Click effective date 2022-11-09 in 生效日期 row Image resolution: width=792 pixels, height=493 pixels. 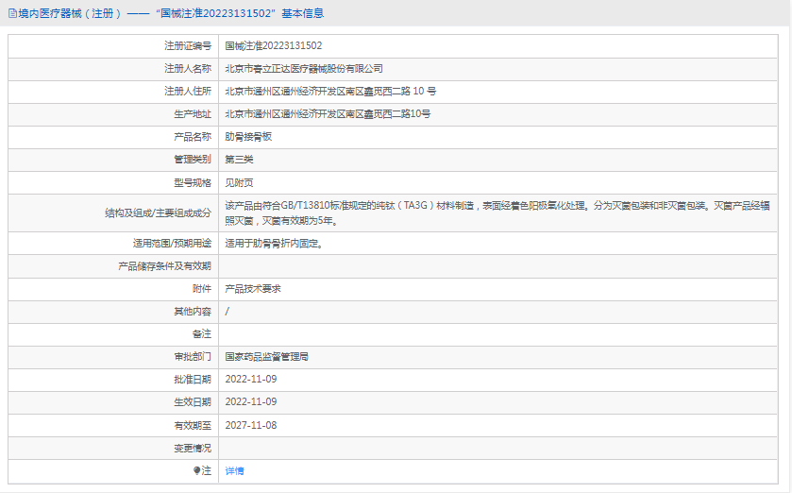tap(251, 402)
